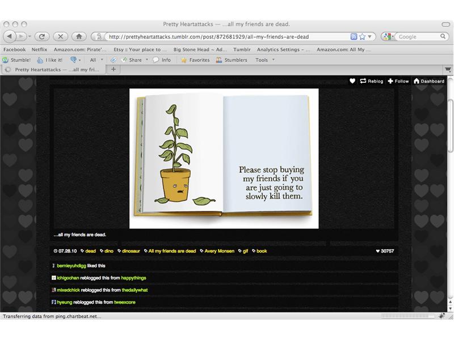Click the tag icon in StumbleUpon toolbar

coord(113,60)
